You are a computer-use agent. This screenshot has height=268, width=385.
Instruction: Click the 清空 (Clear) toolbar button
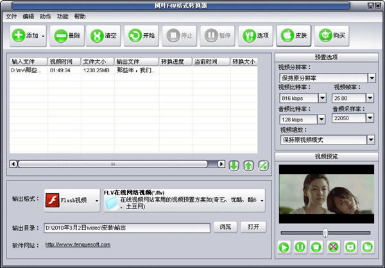tap(104, 36)
